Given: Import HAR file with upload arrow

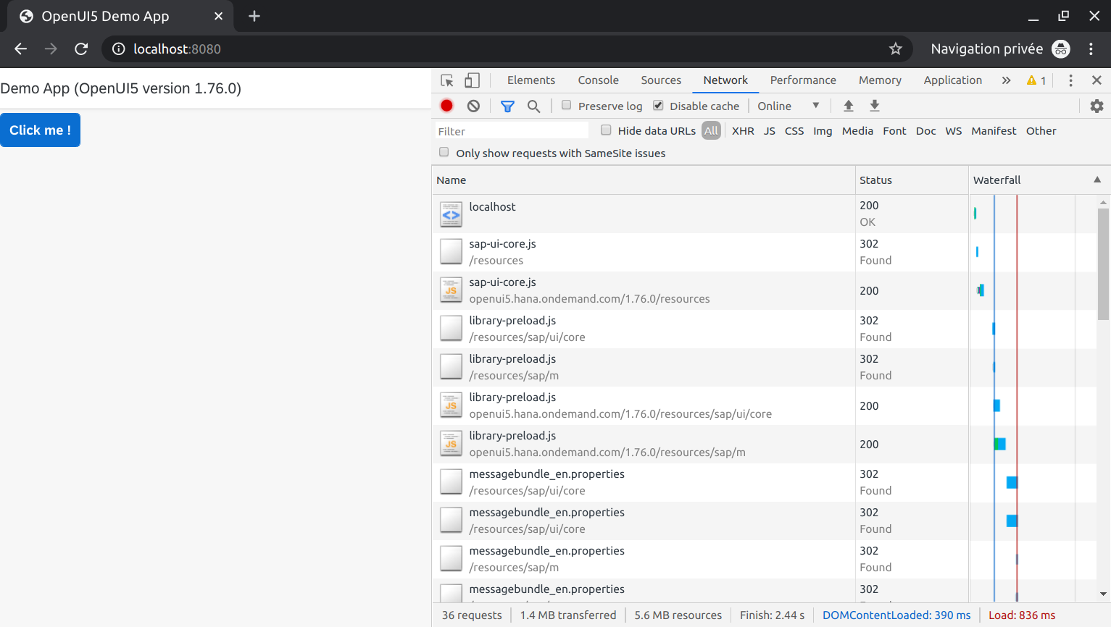Looking at the screenshot, I should click(x=848, y=106).
